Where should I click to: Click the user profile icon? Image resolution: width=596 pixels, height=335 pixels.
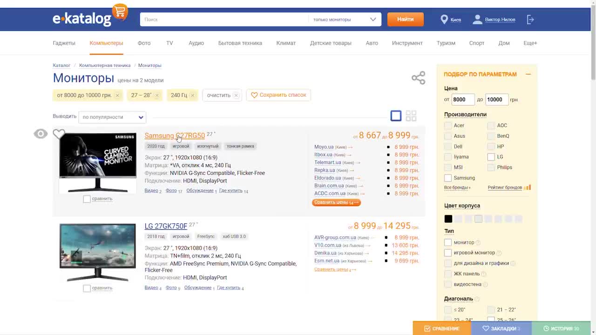(x=477, y=20)
